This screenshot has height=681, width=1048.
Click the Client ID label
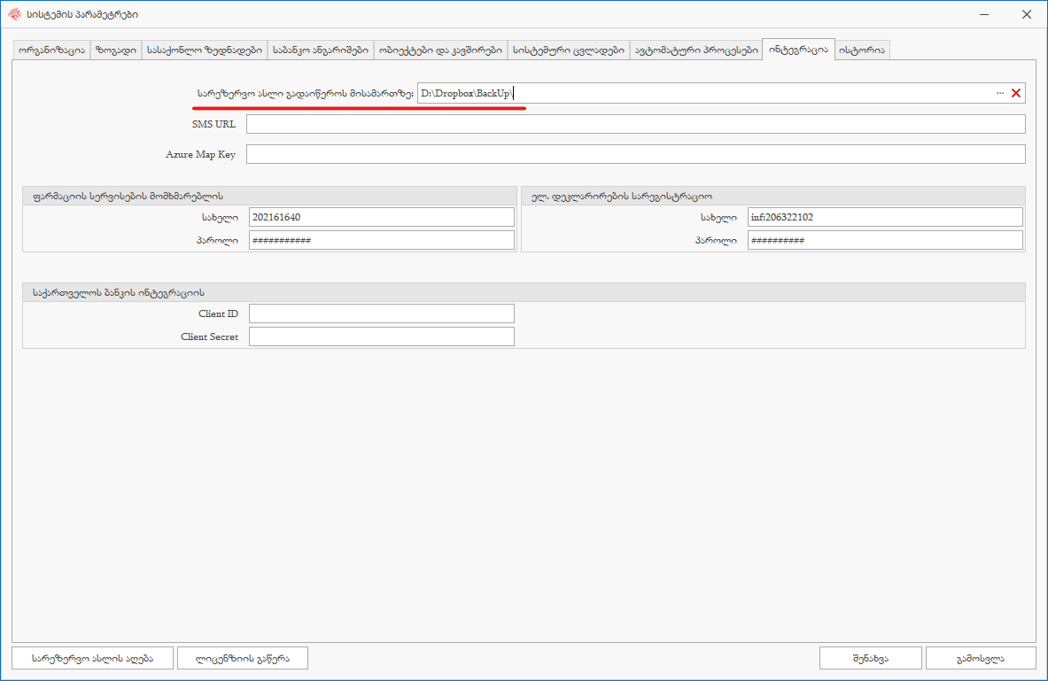(218, 313)
